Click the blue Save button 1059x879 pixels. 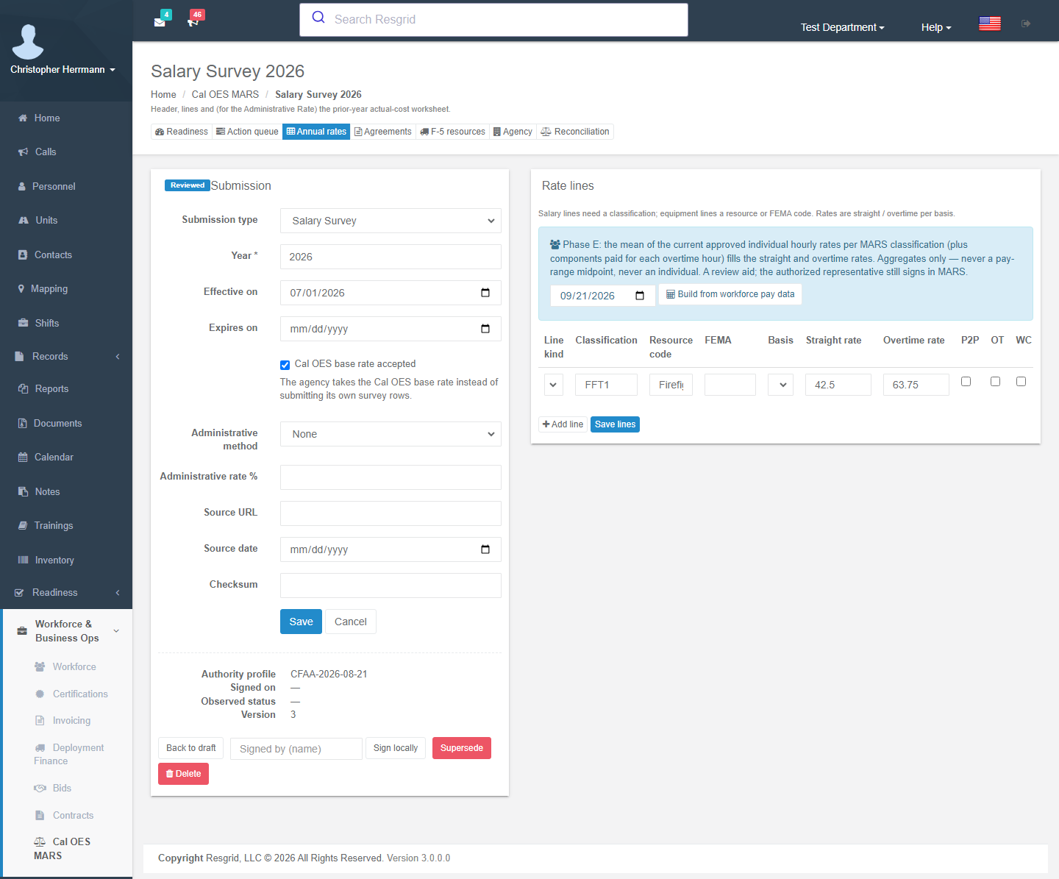(x=301, y=622)
